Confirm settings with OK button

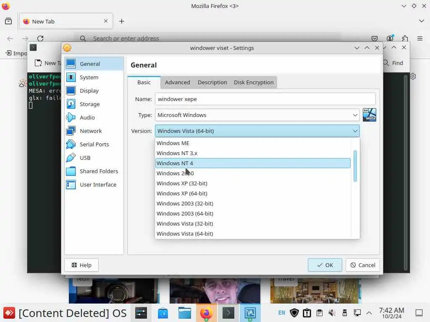[x=325, y=265]
